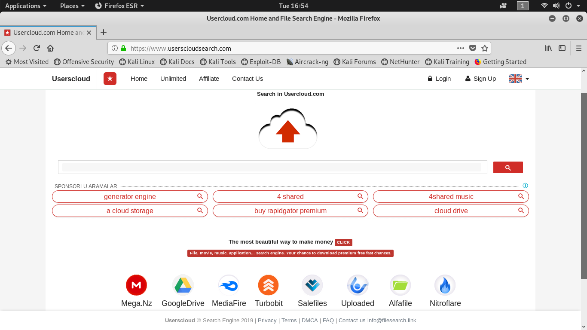Toggle the sidebars icon
587x330 pixels.
[x=562, y=48]
